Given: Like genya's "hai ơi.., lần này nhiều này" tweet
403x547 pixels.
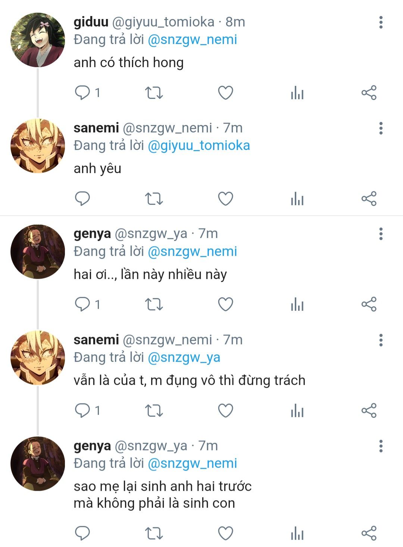Looking at the screenshot, I should 225,304.
